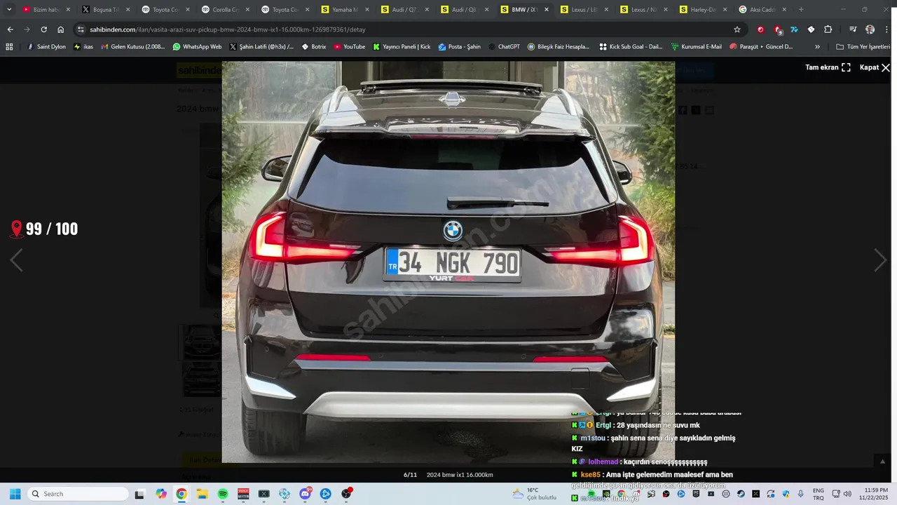The width and height of the screenshot is (897, 505).
Task: Open ikas bookmark
Action: coord(83,47)
